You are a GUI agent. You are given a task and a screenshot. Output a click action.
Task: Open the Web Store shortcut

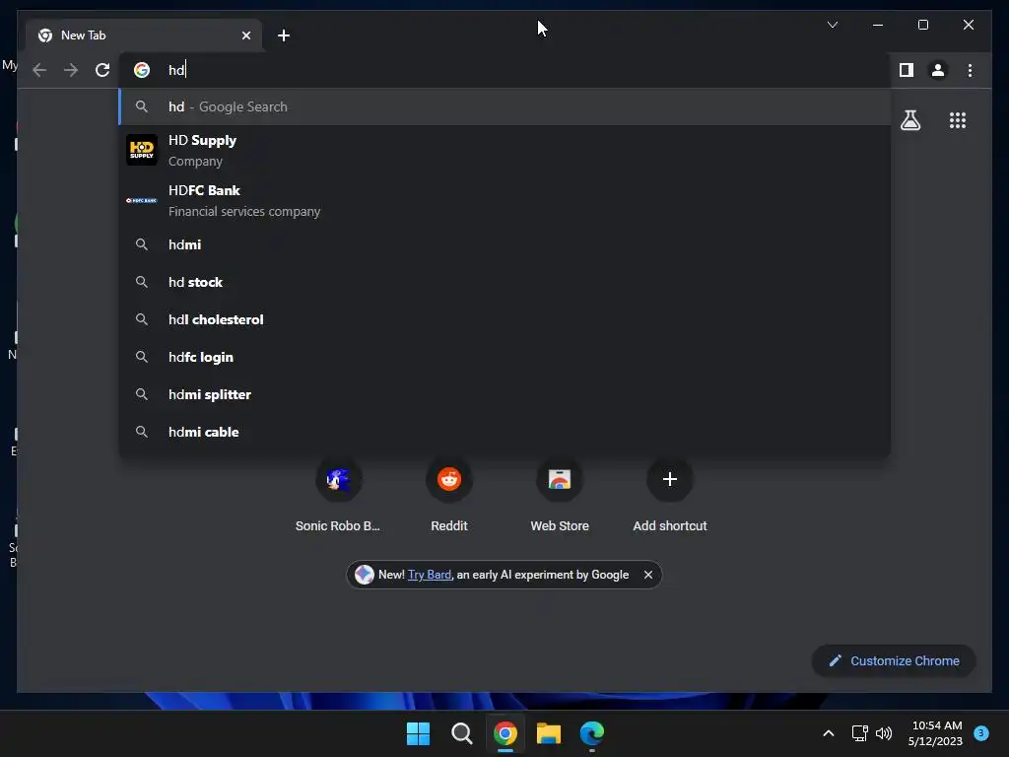coord(560,495)
